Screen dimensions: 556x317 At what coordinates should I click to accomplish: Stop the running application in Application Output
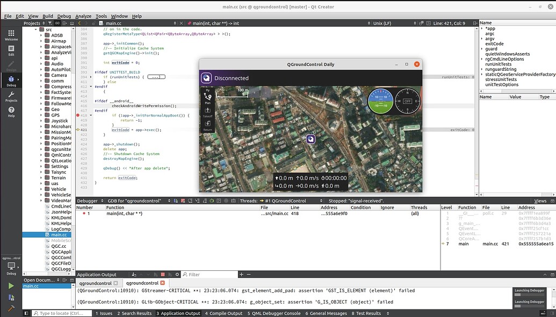163,274
